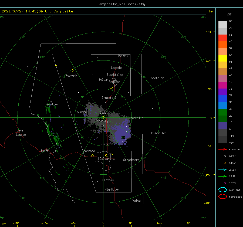The height and width of the screenshot is (227, 243).
Task: Click the magenta 18TS arrow in legend
Action: coord(222,183)
